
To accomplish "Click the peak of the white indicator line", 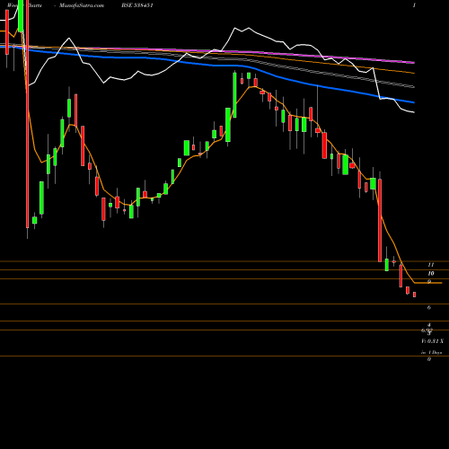I will tap(235, 28).
